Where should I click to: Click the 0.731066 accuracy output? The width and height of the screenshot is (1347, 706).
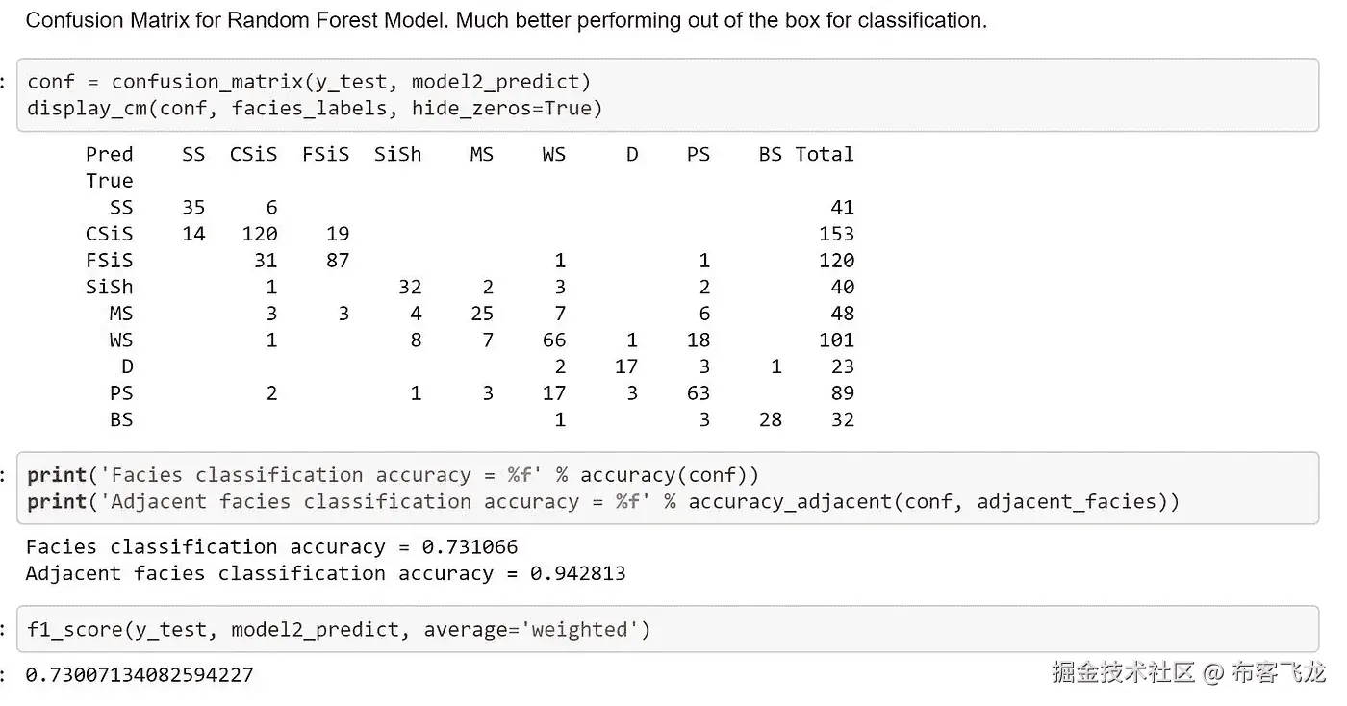470,547
